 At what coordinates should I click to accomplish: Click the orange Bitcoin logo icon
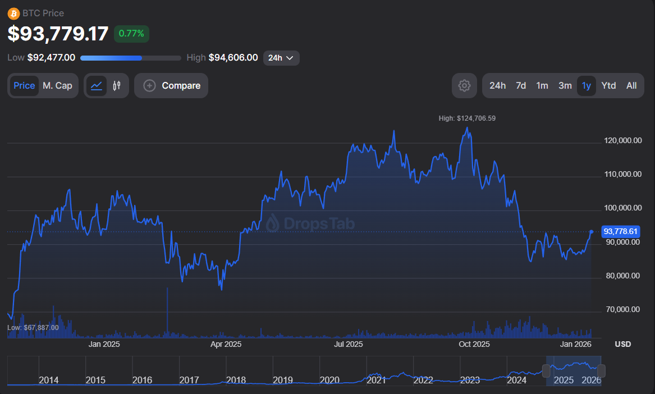coord(13,13)
